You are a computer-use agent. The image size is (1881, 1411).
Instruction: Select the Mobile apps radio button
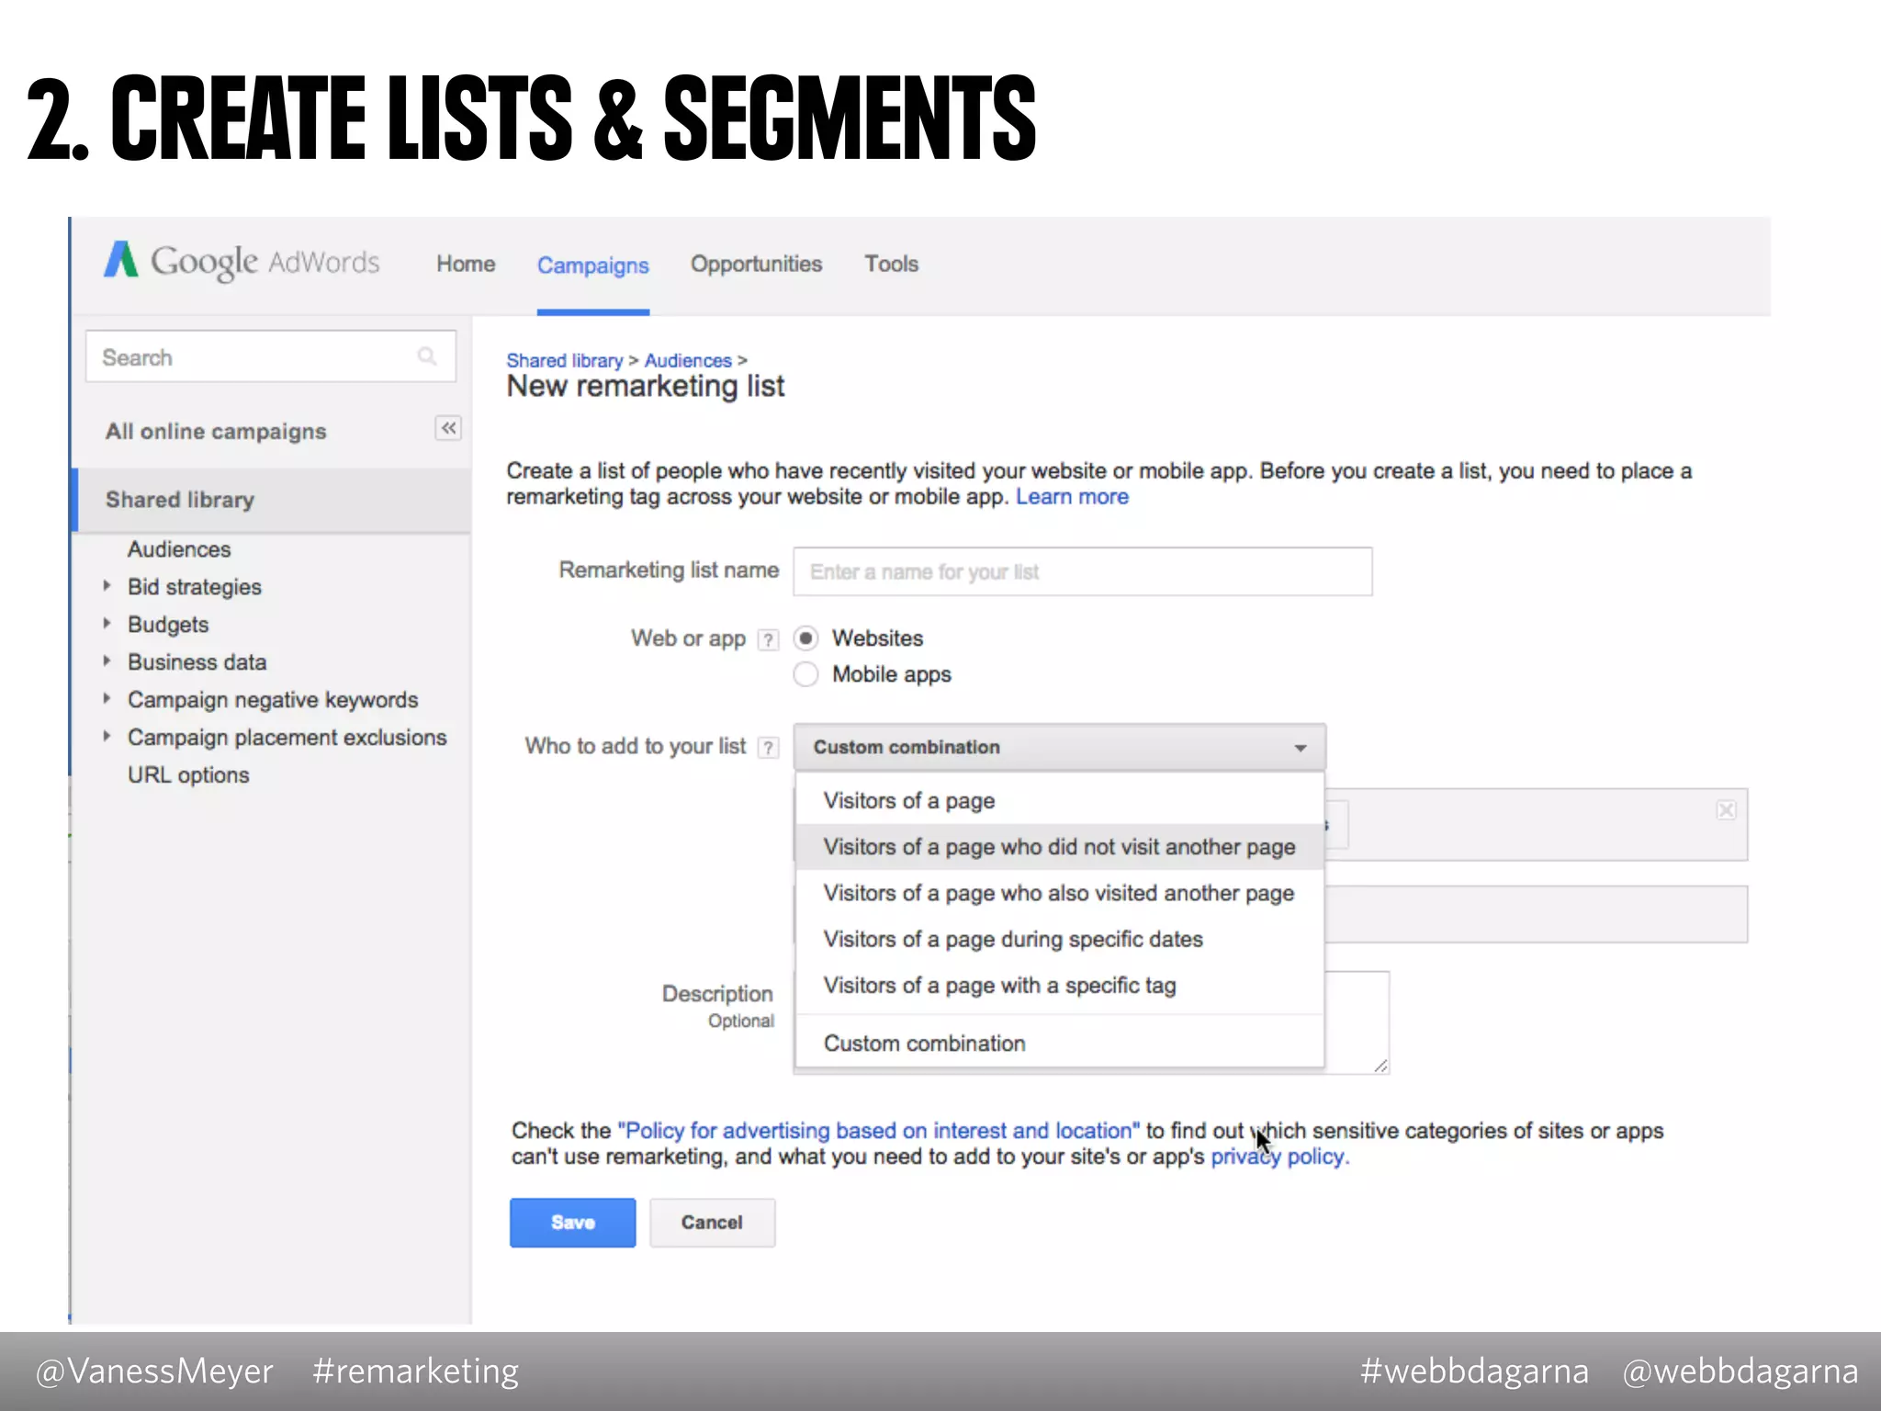(x=805, y=674)
